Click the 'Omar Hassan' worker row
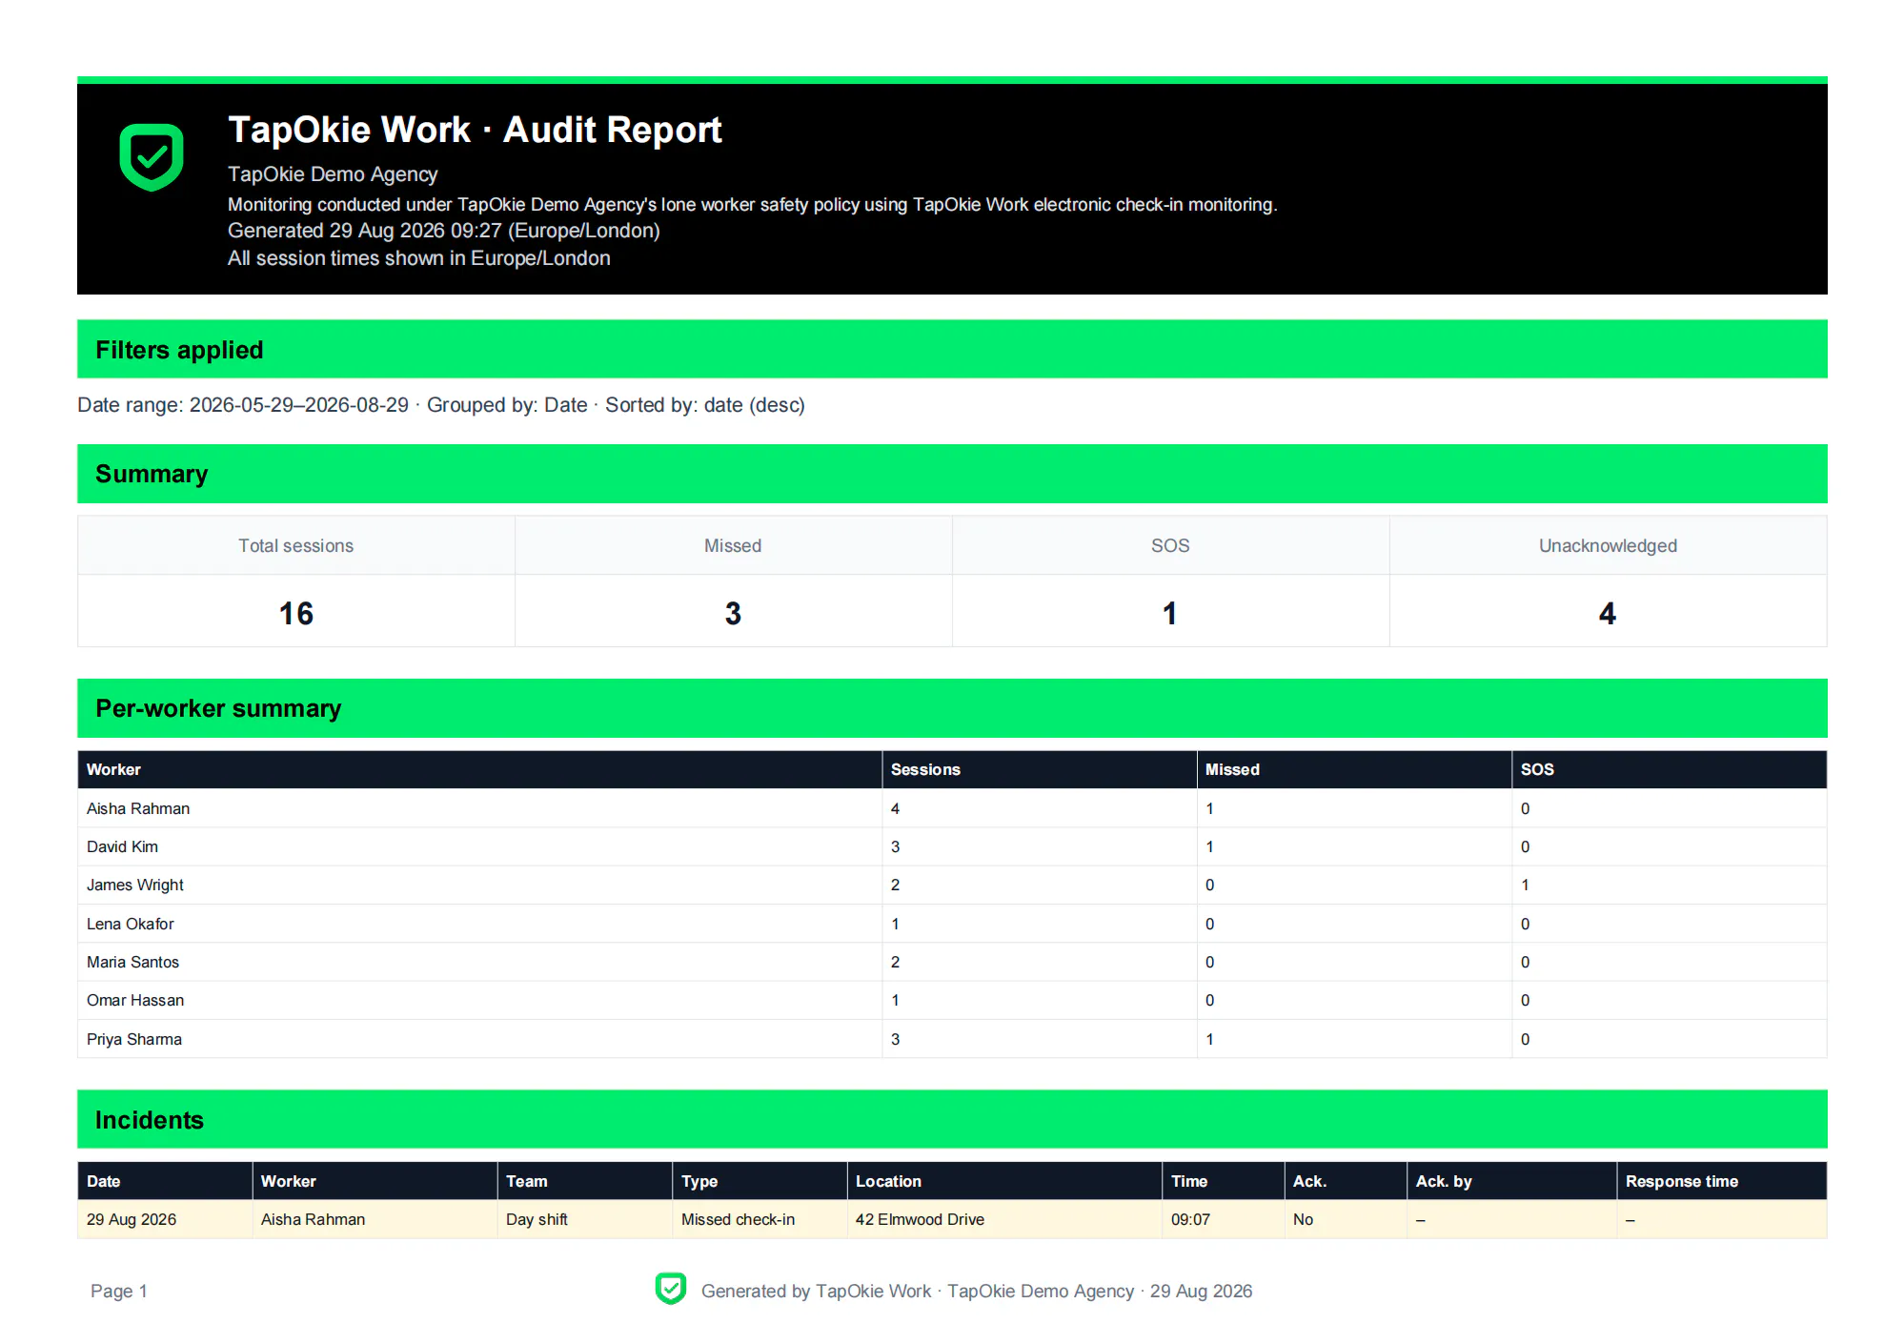The width and height of the screenshot is (1904, 1344). click(952, 1000)
